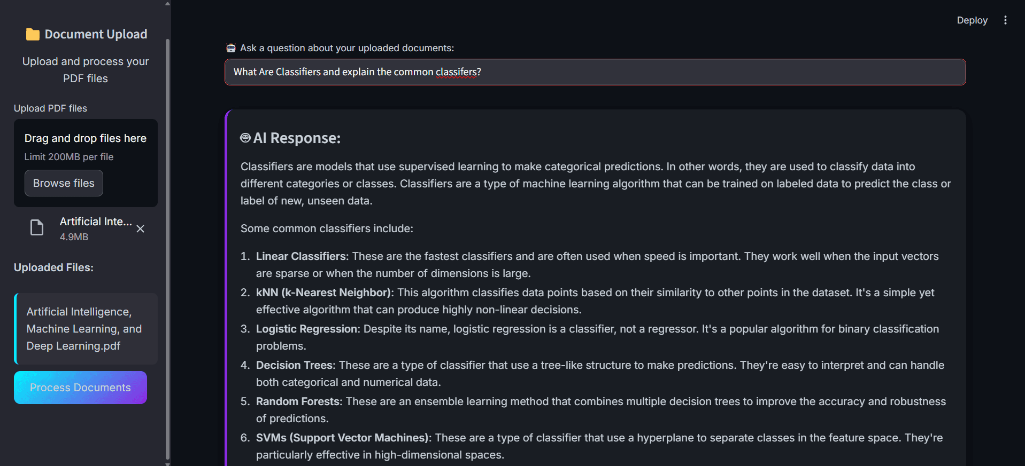The image size is (1025, 466).
Task: Click the folder icon next to Document Upload
Action: pos(33,34)
